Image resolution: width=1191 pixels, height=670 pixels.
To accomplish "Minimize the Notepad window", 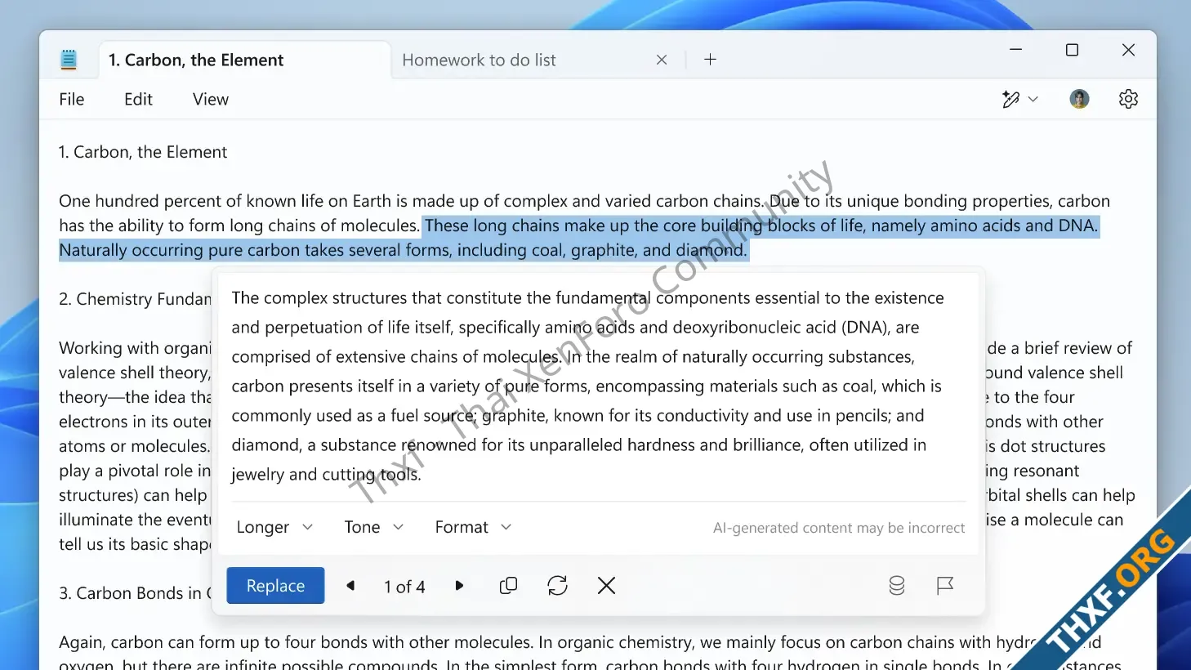I will (1015, 50).
